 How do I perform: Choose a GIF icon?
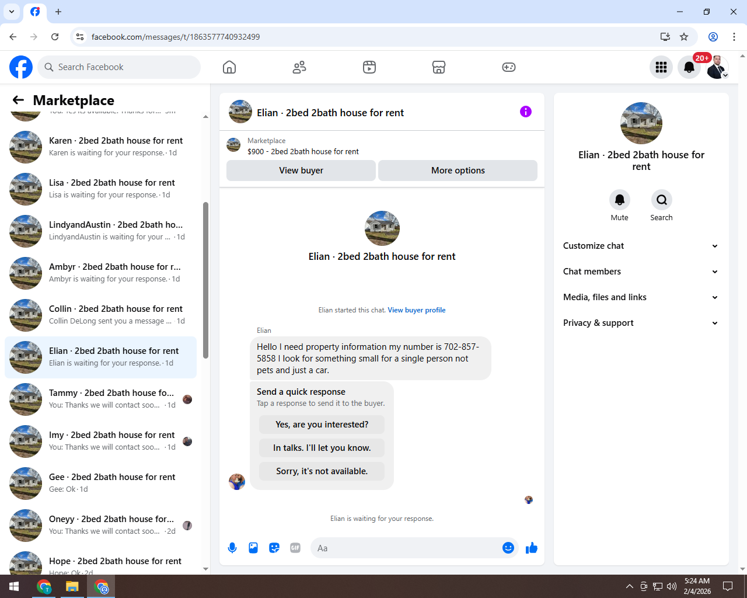pos(295,548)
